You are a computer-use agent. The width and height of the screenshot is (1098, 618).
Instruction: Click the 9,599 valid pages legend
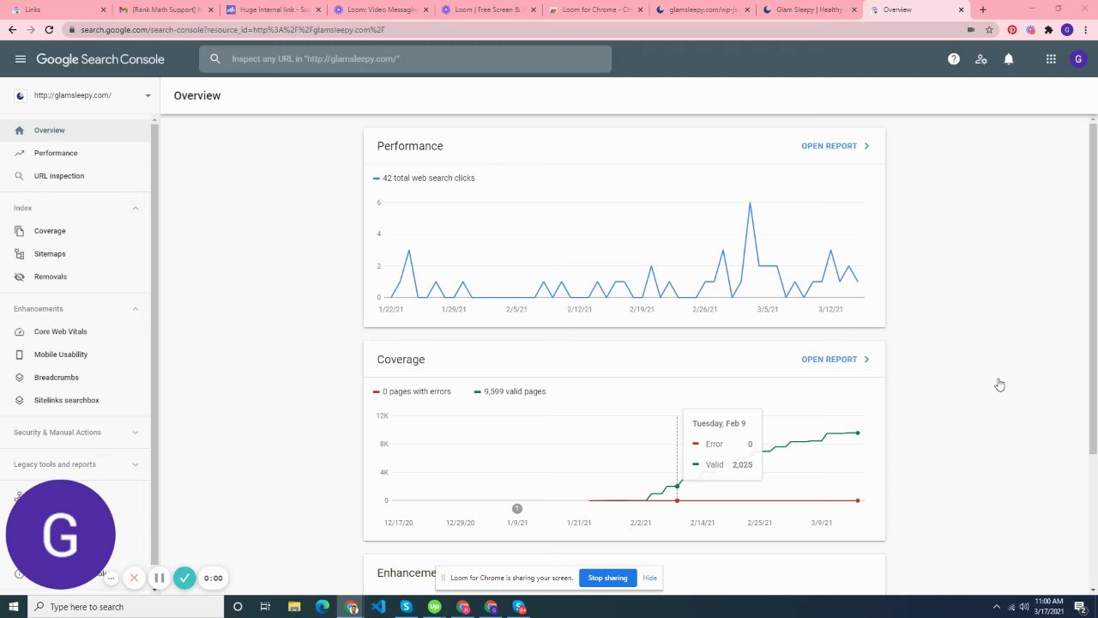(510, 391)
